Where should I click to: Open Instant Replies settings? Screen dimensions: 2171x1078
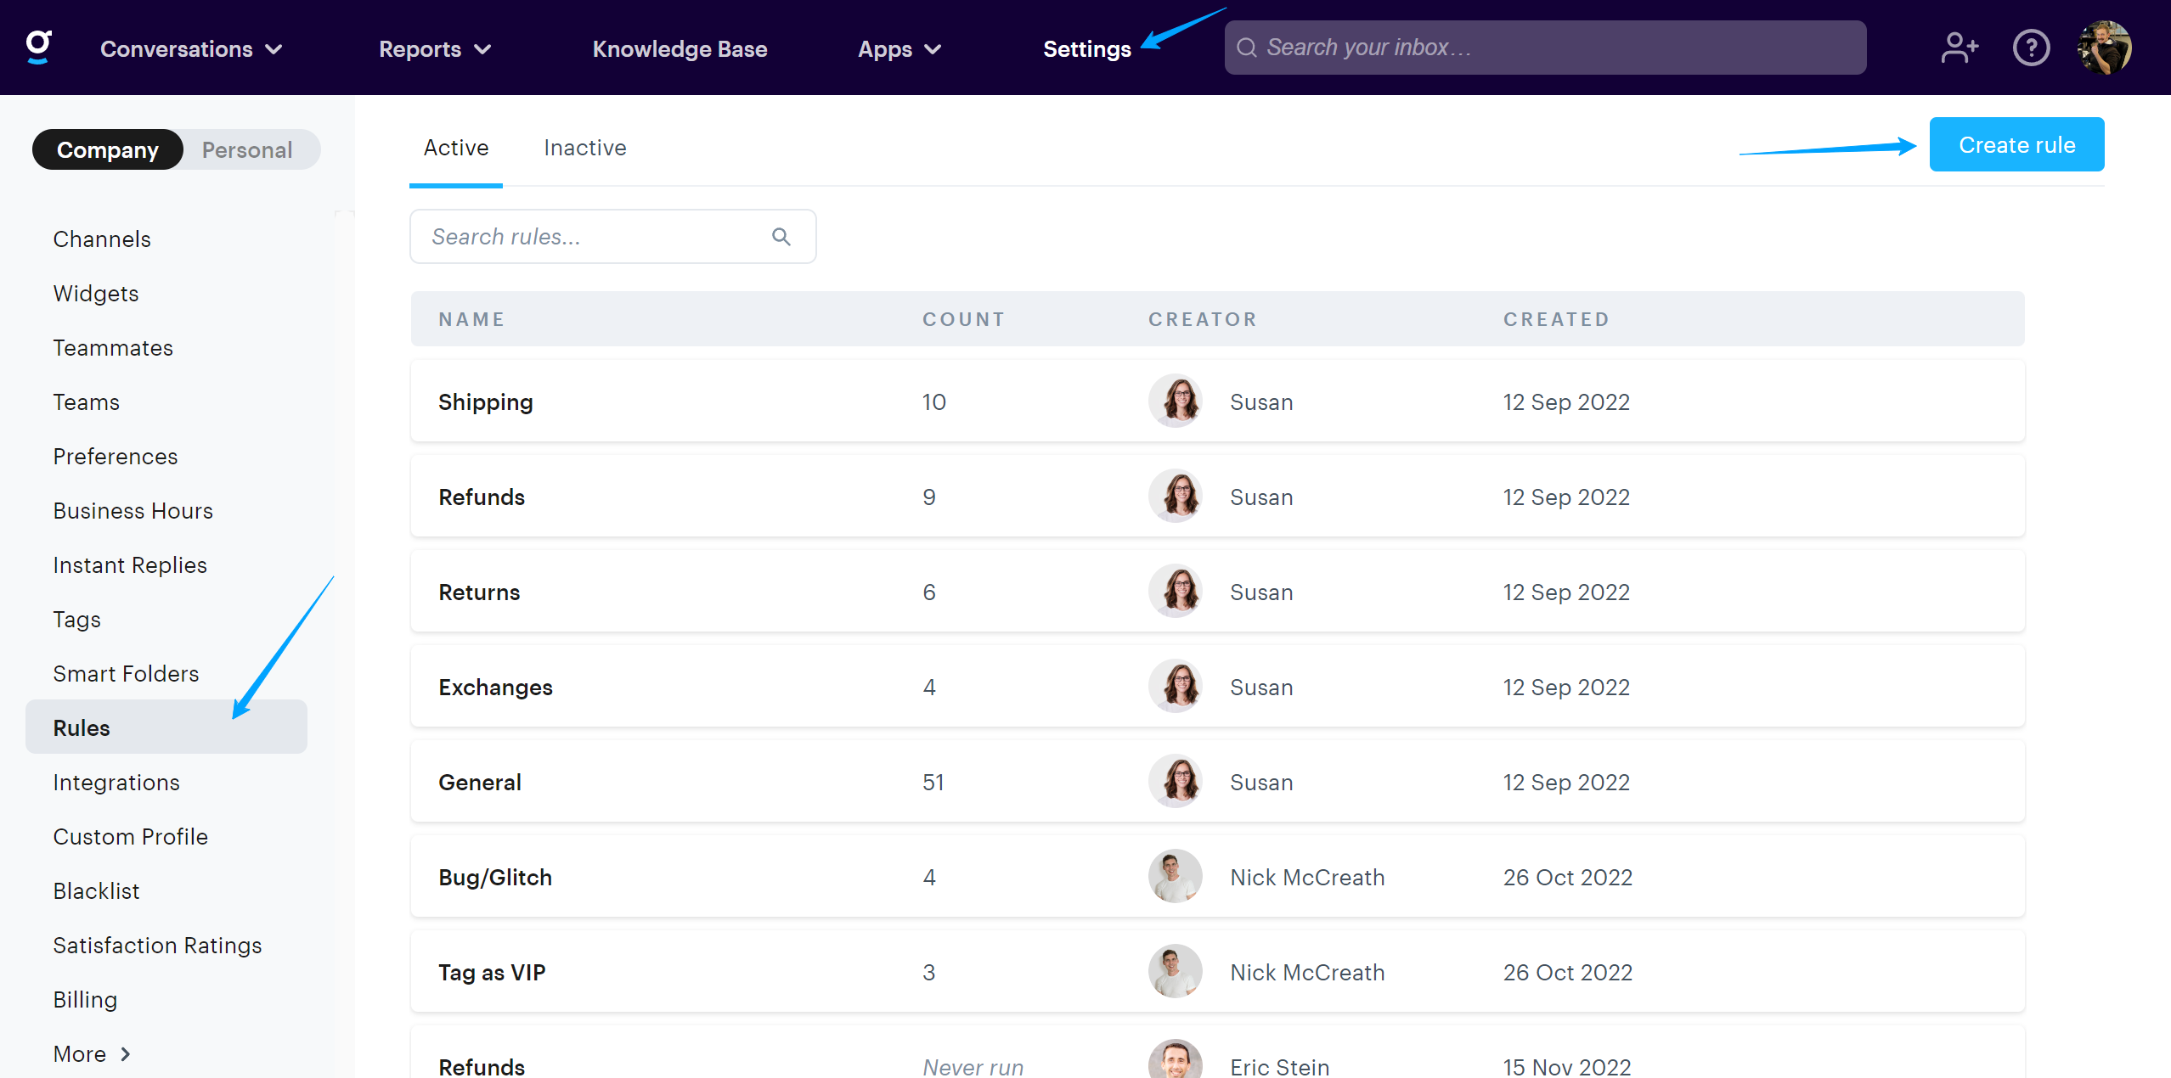[x=130, y=565]
